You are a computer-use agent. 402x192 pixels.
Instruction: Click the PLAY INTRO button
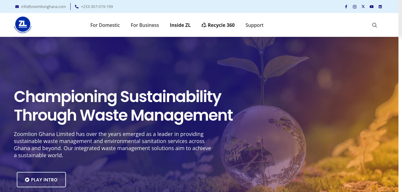pos(41,180)
